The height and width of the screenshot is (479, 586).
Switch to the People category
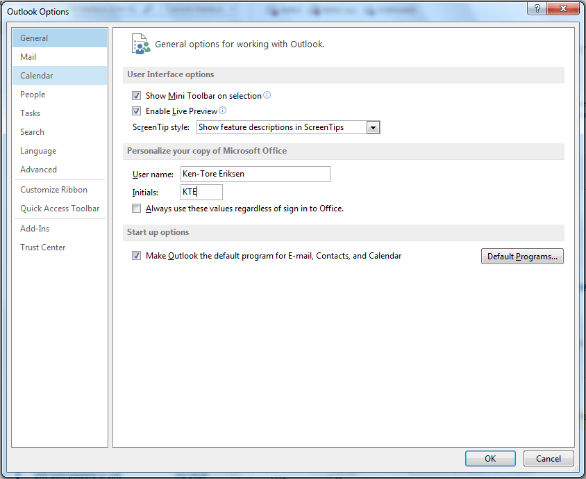coord(60,95)
